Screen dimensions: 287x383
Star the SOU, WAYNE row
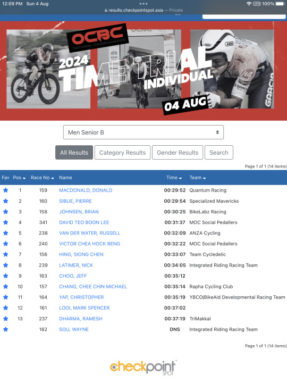pyautogui.click(x=6, y=329)
